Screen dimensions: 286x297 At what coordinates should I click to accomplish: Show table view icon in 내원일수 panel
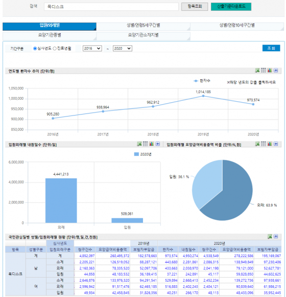(x=145, y=144)
